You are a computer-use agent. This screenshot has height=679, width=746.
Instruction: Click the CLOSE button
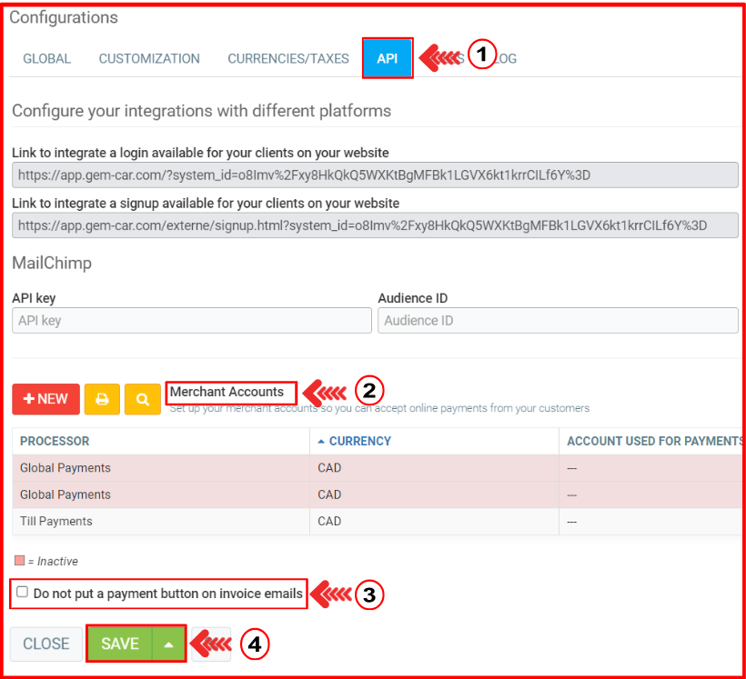(45, 644)
